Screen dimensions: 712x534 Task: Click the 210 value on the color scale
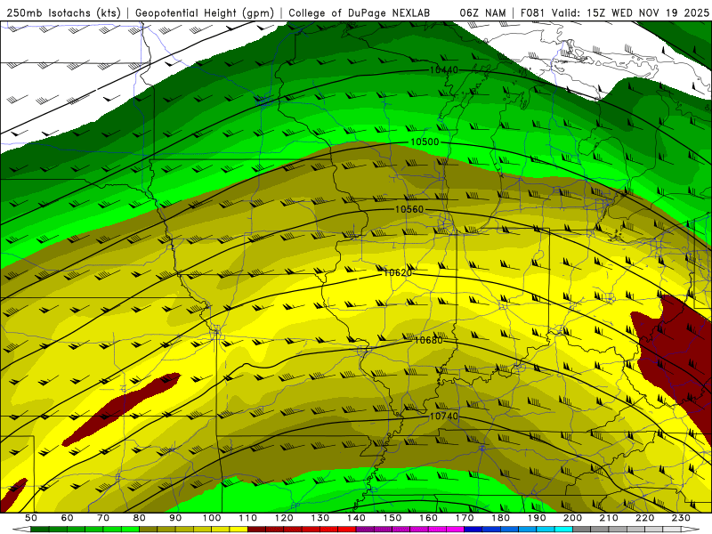pos(609,518)
